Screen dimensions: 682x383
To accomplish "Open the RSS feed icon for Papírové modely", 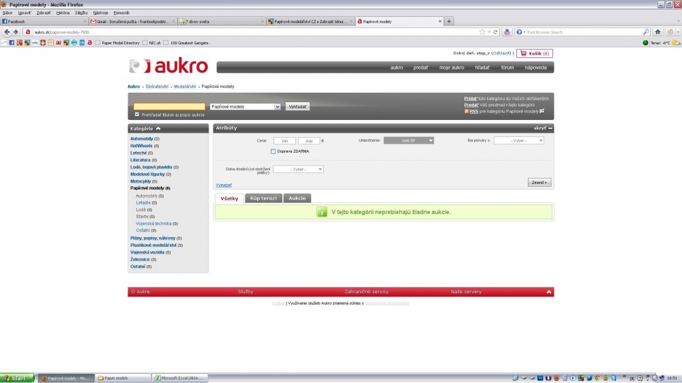I will pyautogui.click(x=466, y=111).
